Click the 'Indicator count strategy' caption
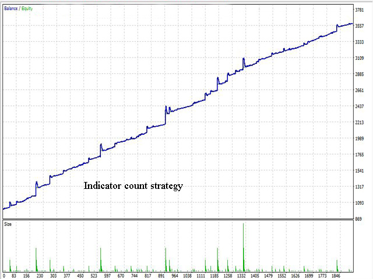The image size is (373, 279). pos(133,186)
